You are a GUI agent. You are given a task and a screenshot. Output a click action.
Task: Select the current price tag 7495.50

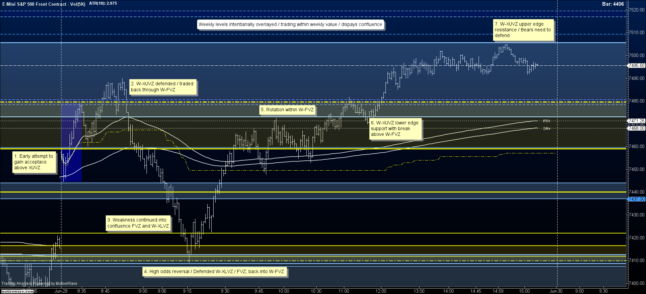[x=636, y=66]
